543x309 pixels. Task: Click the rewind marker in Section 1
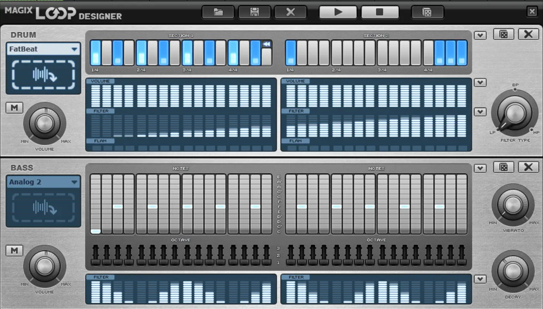(x=266, y=44)
